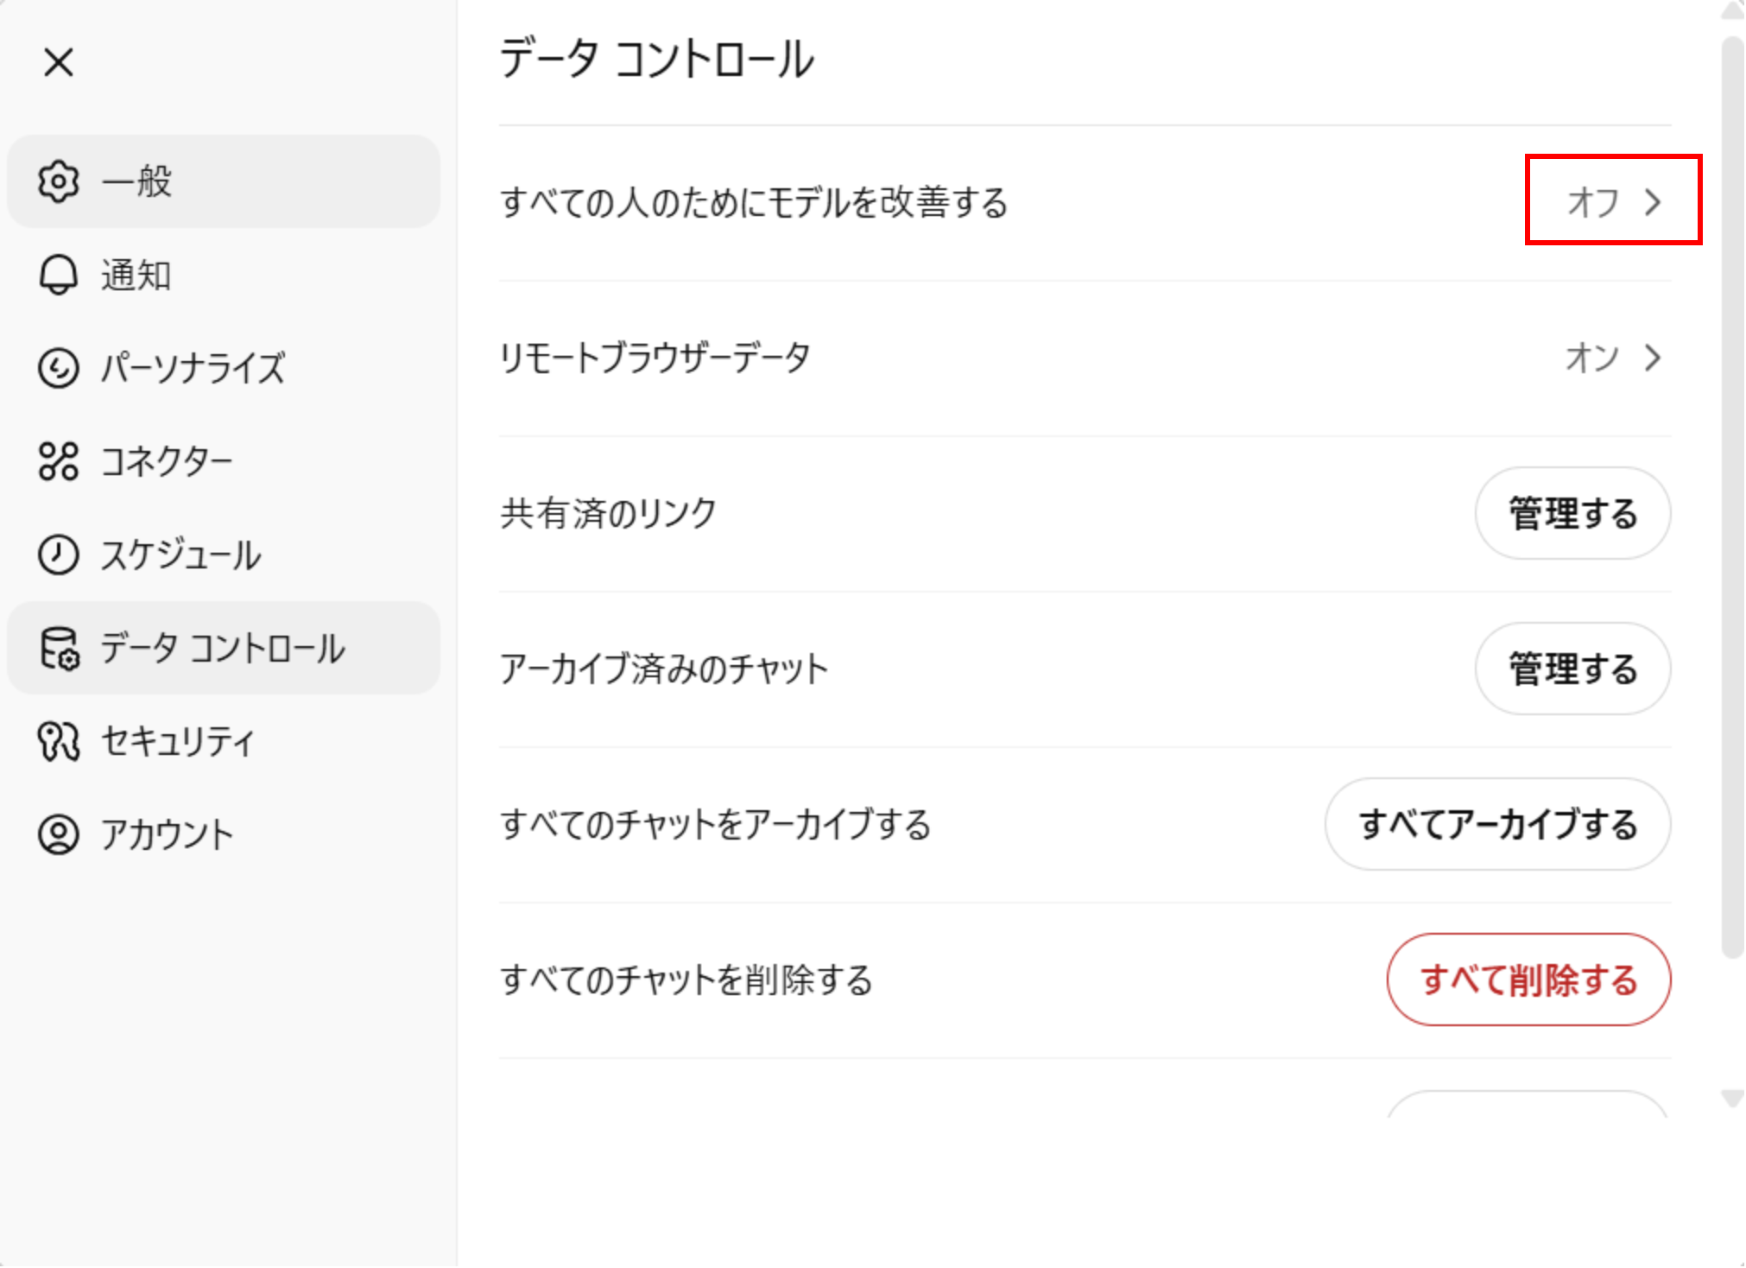This screenshot has width=1746, height=1268.
Task: Click the clock icon for スケジュール
Action: coord(58,555)
